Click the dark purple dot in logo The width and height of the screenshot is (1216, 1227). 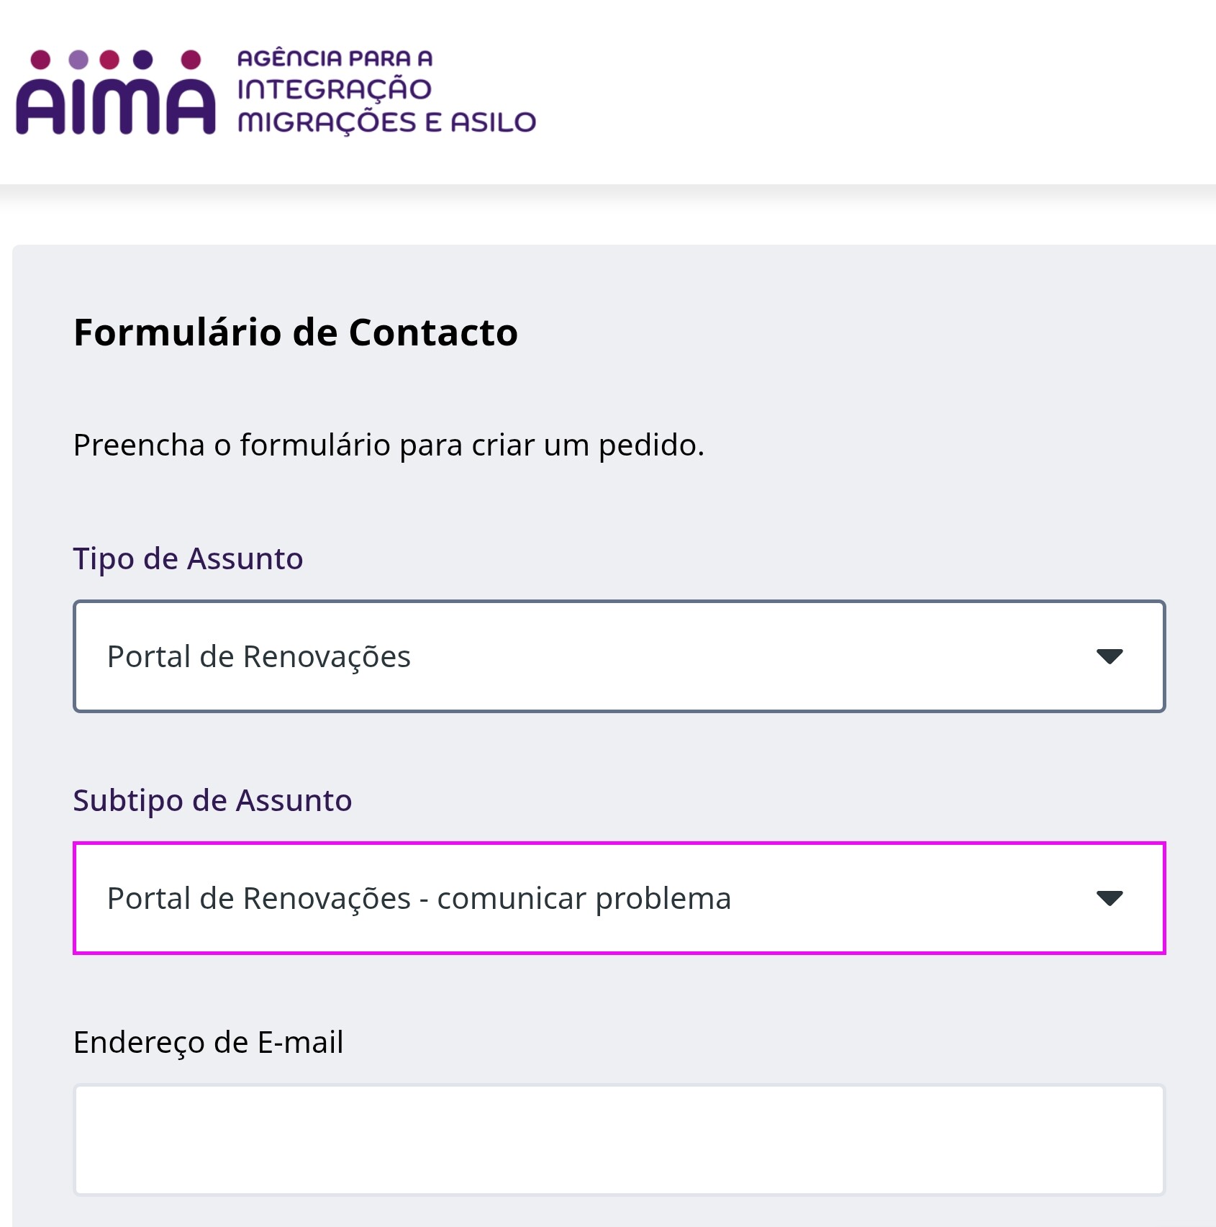143,59
